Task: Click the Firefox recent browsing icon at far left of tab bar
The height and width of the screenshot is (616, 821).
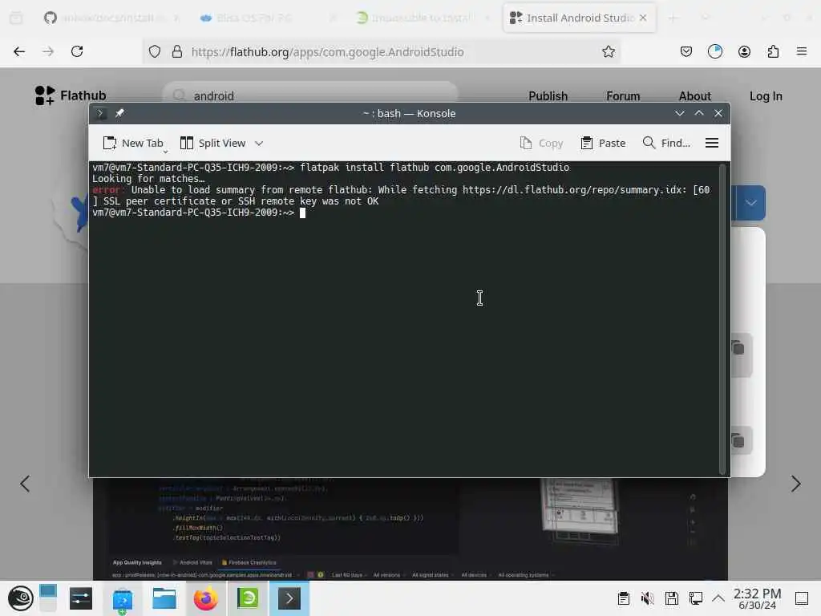Action: [x=16, y=18]
